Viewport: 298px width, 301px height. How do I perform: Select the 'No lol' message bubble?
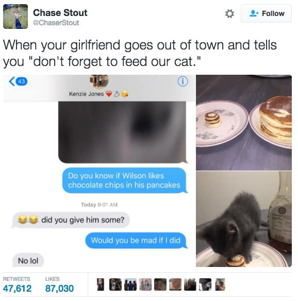click(28, 260)
